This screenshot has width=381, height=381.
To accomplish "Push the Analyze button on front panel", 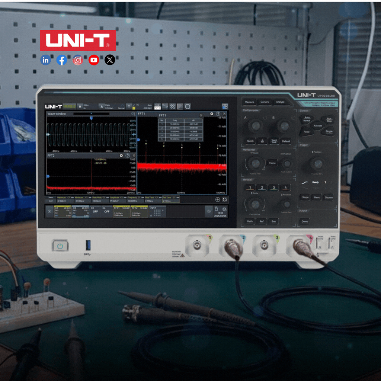I will pos(280,102).
